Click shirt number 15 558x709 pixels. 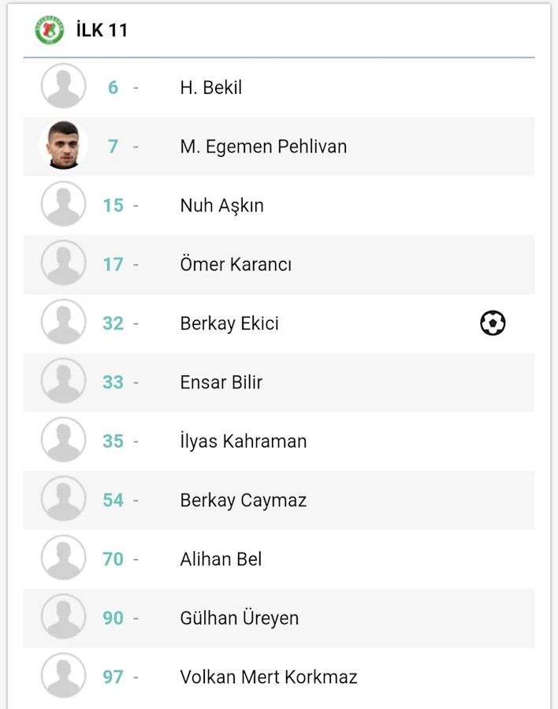(x=113, y=205)
